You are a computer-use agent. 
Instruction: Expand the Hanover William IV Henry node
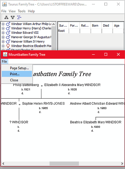point(3,41)
